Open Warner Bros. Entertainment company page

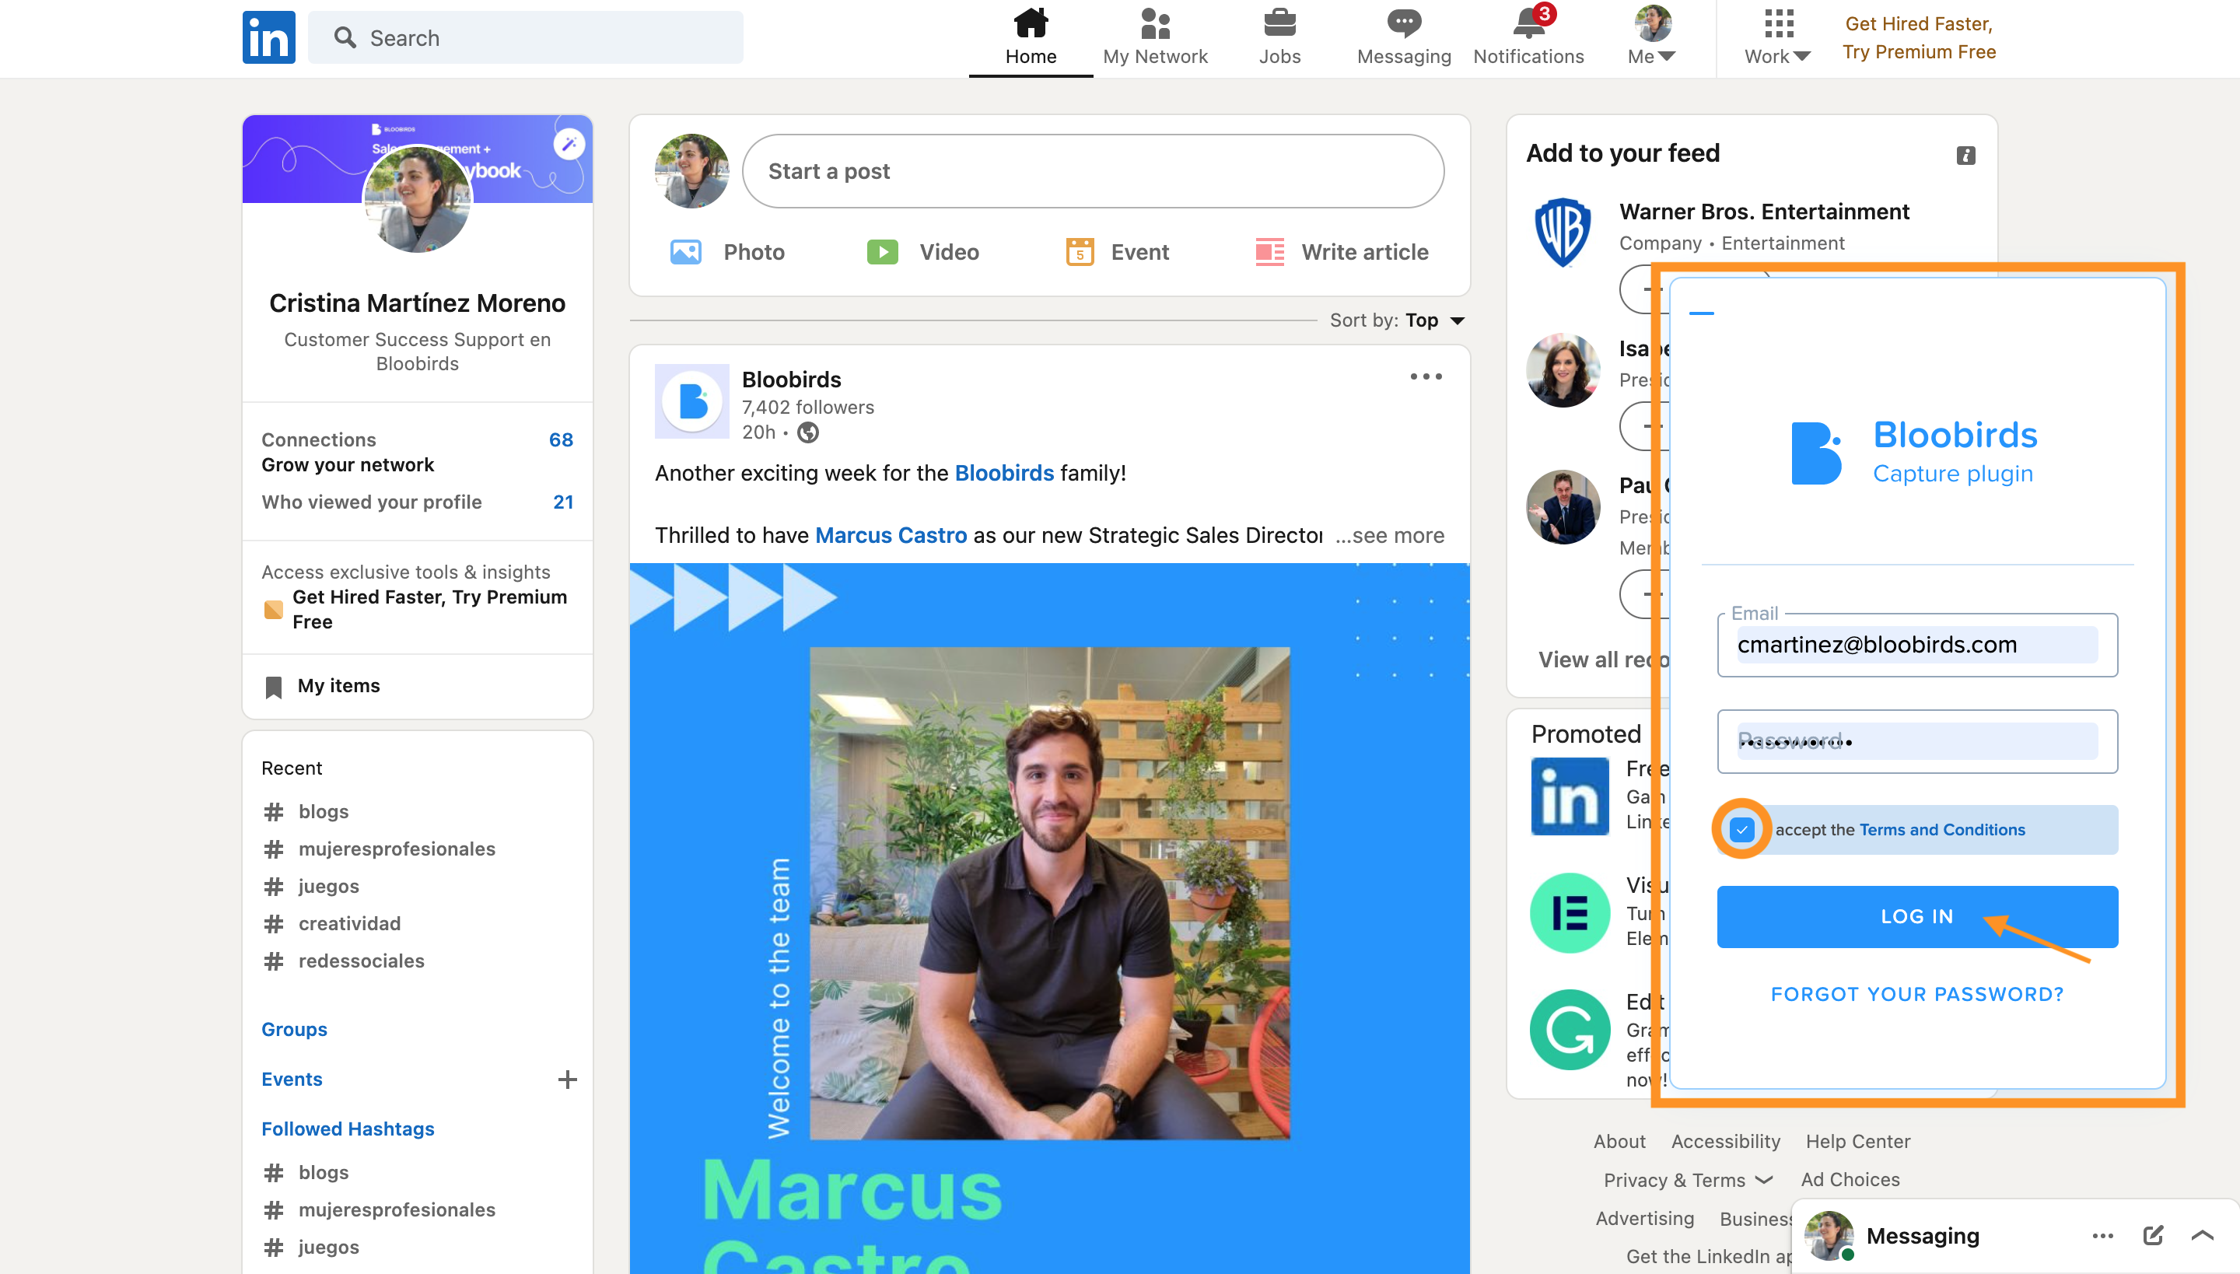[1764, 212]
